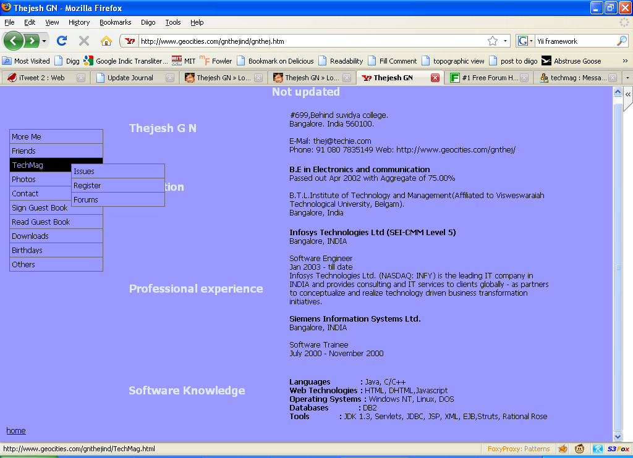The width and height of the screenshot is (633, 458).
Task: Open the More Me menu item
Action: [x=56, y=136]
